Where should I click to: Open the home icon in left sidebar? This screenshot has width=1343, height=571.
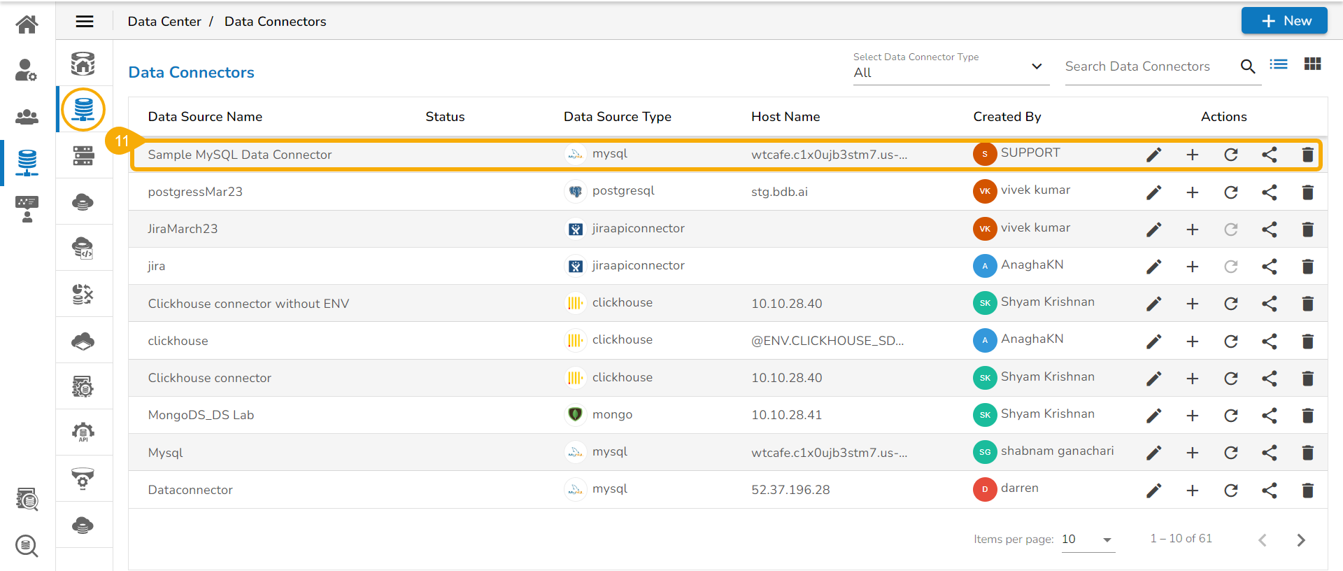point(27,24)
